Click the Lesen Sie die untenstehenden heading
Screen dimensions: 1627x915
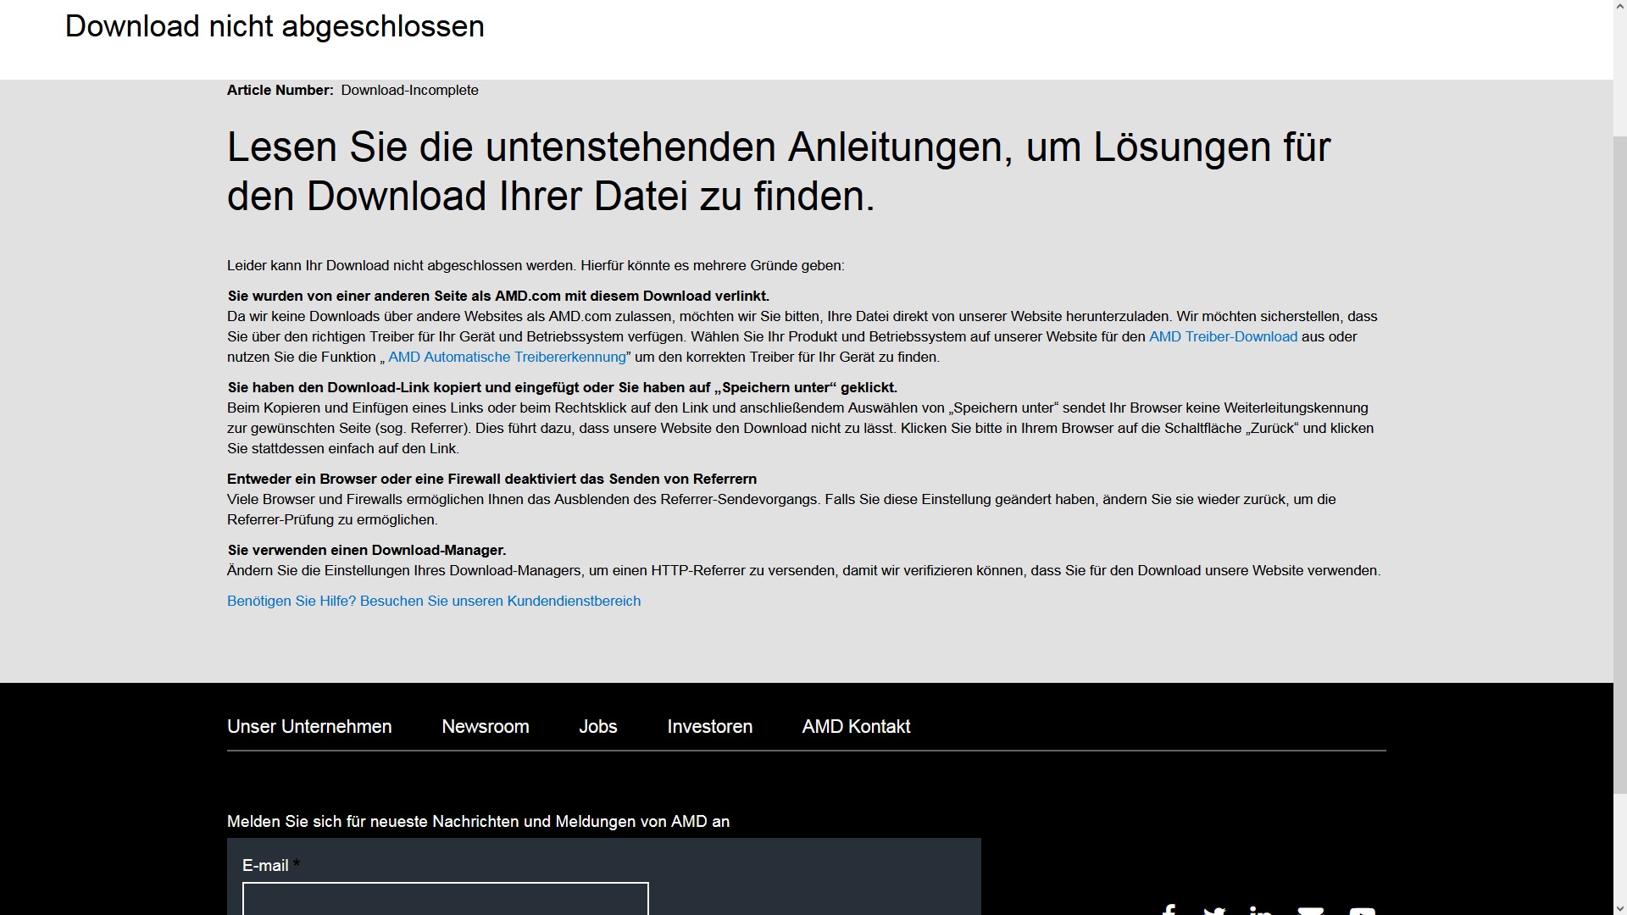pos(778,171)
